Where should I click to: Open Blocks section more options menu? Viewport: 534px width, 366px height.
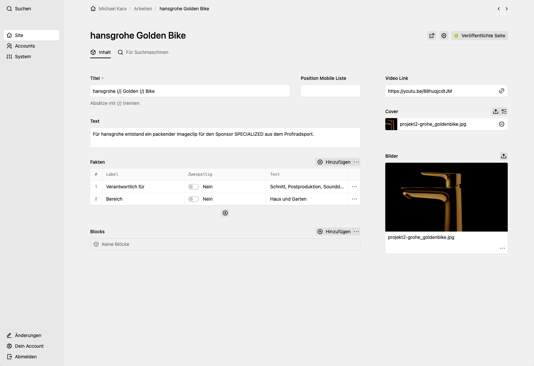pos(356,232)
